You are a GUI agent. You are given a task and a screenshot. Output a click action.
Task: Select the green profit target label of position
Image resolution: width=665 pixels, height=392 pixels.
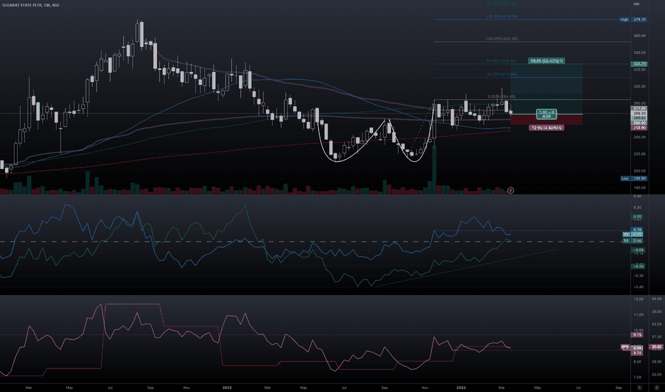(547, 61)
